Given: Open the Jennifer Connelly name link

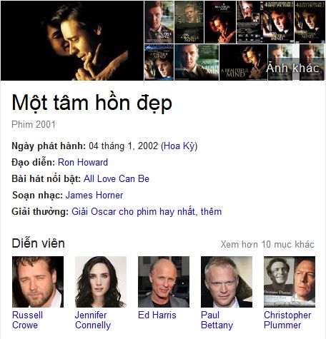Looking at the screenshot, I should (93, 320).
